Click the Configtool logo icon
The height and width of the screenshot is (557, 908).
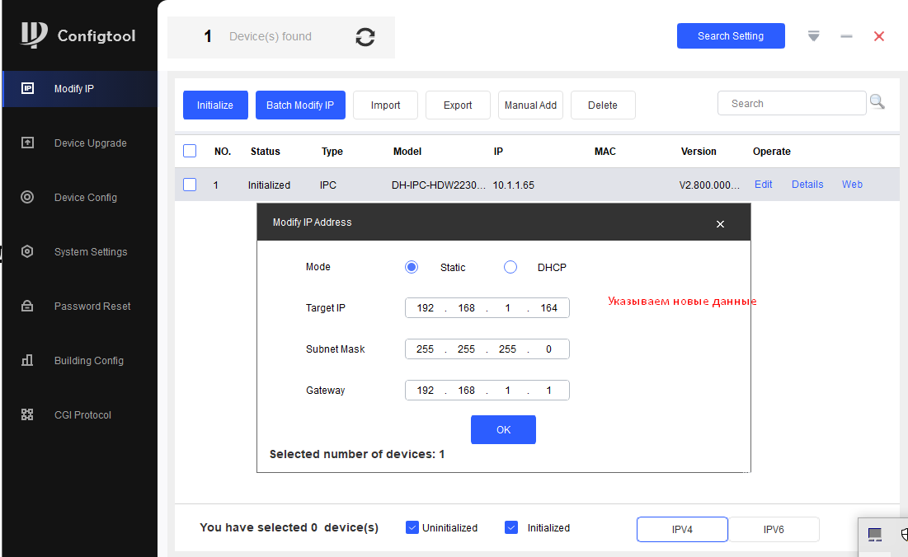[x=34, y=35]
